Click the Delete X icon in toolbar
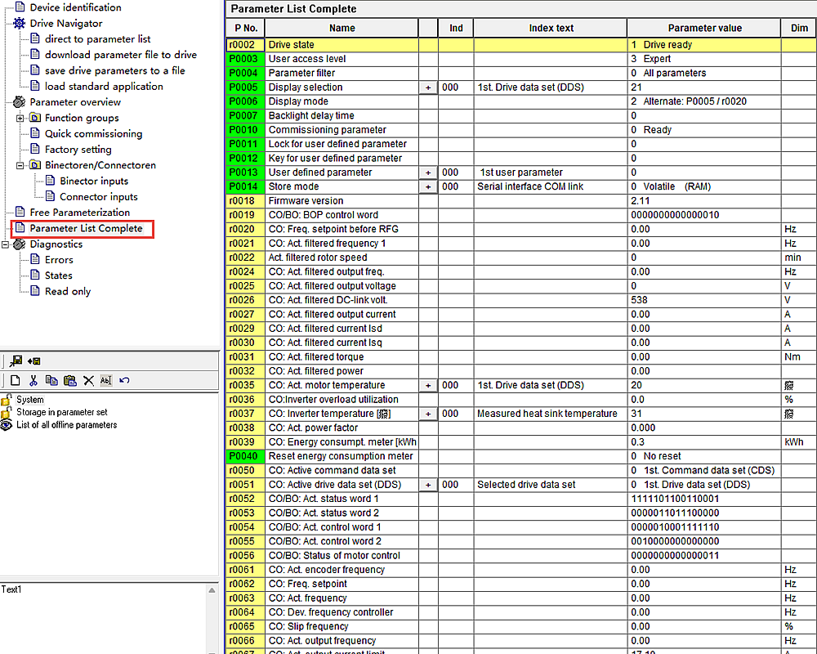This screenshot has height=654, width=817. click(x=88, y=380)
